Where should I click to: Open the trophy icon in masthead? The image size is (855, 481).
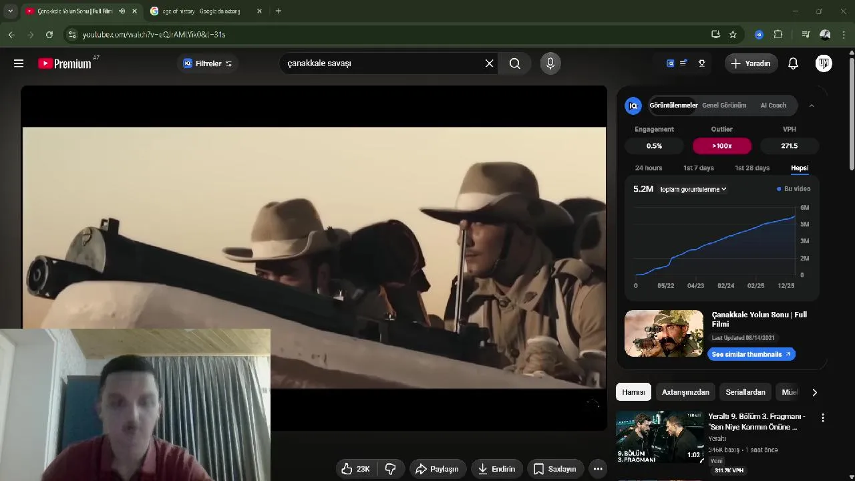pyautogui.click(x=702, y=63)
